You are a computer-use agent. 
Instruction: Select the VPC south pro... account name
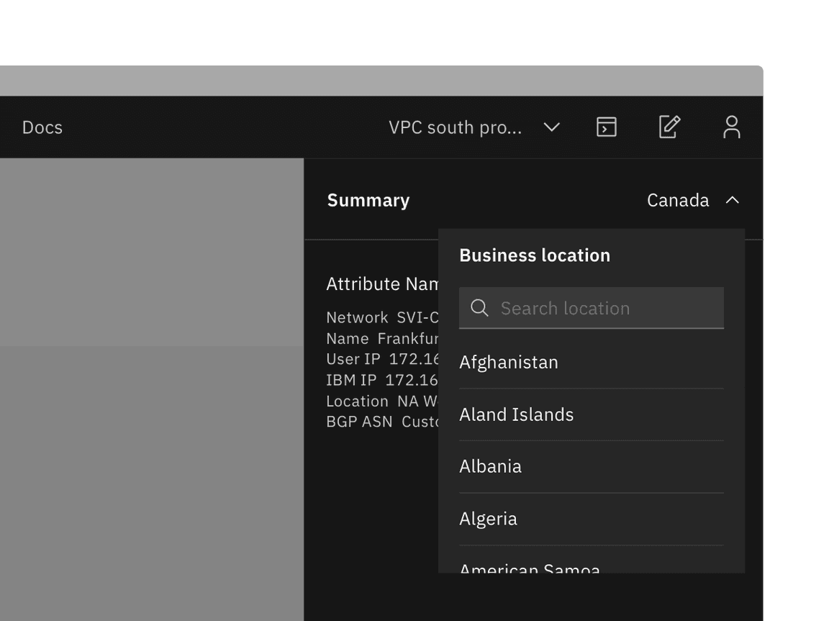[455, 127]
